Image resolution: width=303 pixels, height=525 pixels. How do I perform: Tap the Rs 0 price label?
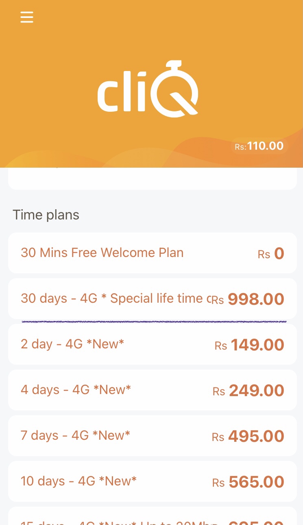[271, 254]
